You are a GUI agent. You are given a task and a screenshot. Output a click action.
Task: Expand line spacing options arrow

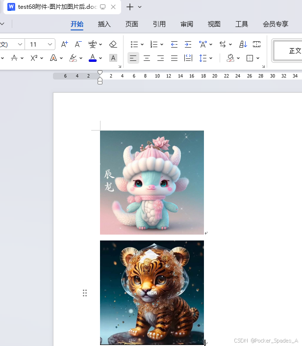point(211,58)
